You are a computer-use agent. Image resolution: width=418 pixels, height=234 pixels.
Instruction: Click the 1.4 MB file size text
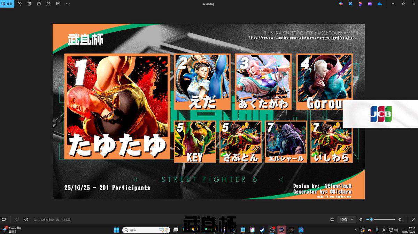pos(65,220)
